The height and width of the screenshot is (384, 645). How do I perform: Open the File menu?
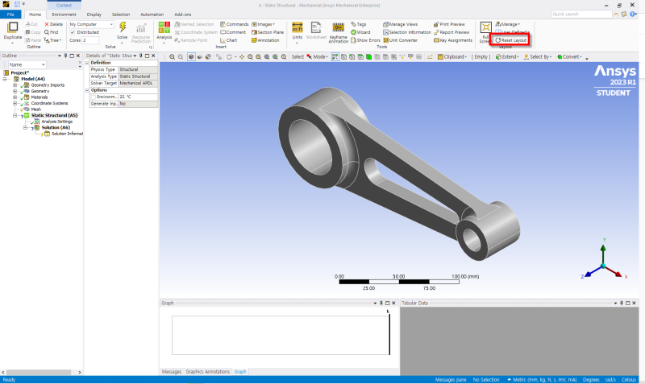click(10, 14)
